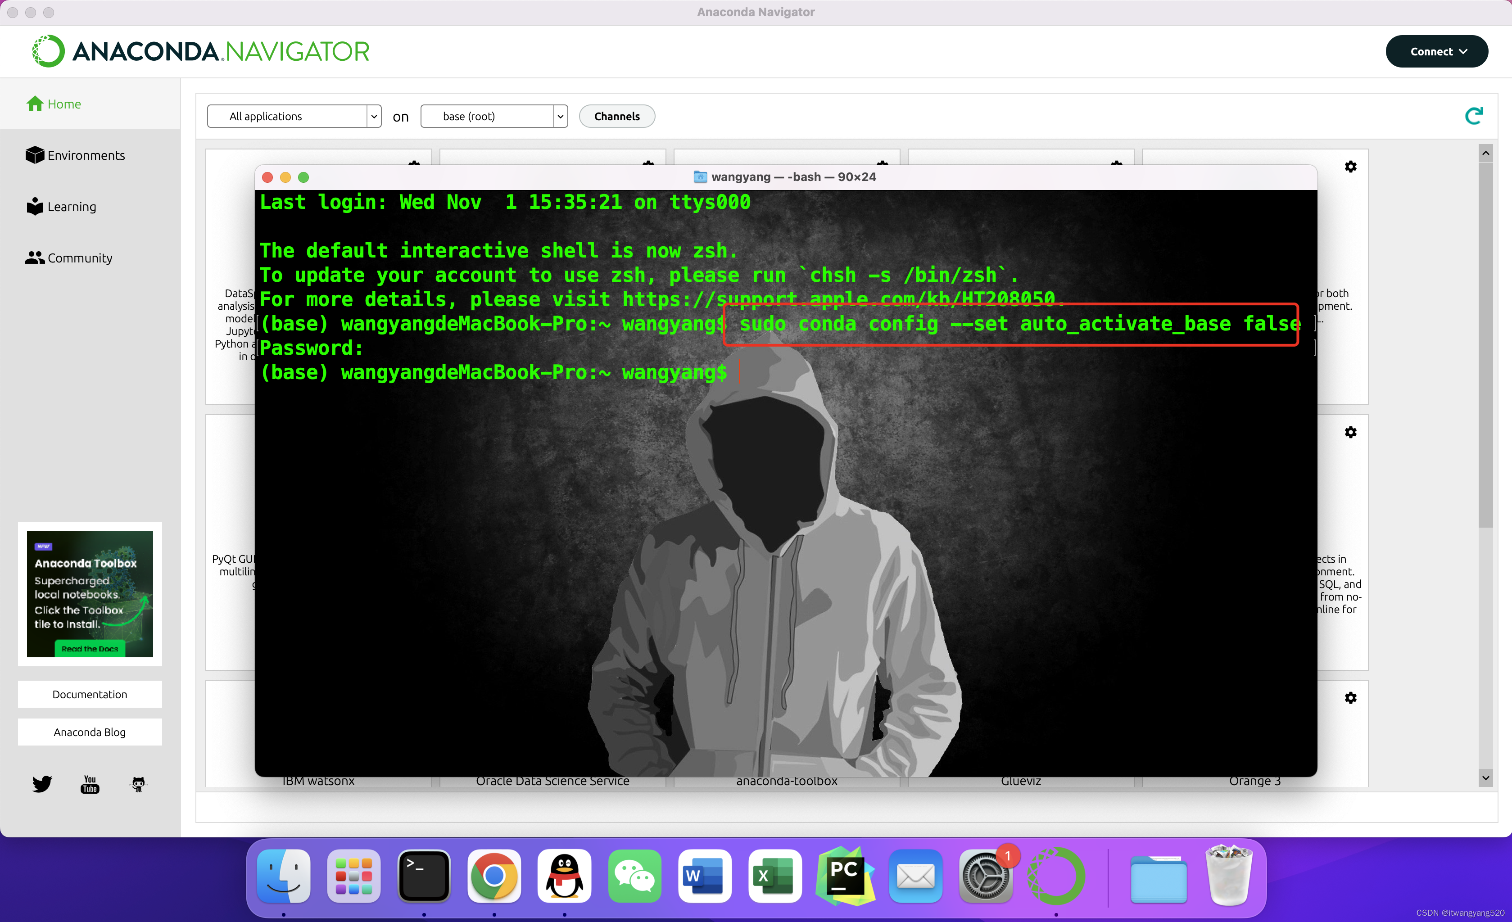This screenshot has width=1512, height=922.
Task: Click scrollbar down arrow in Navigator
Action: click(1485, 778)
